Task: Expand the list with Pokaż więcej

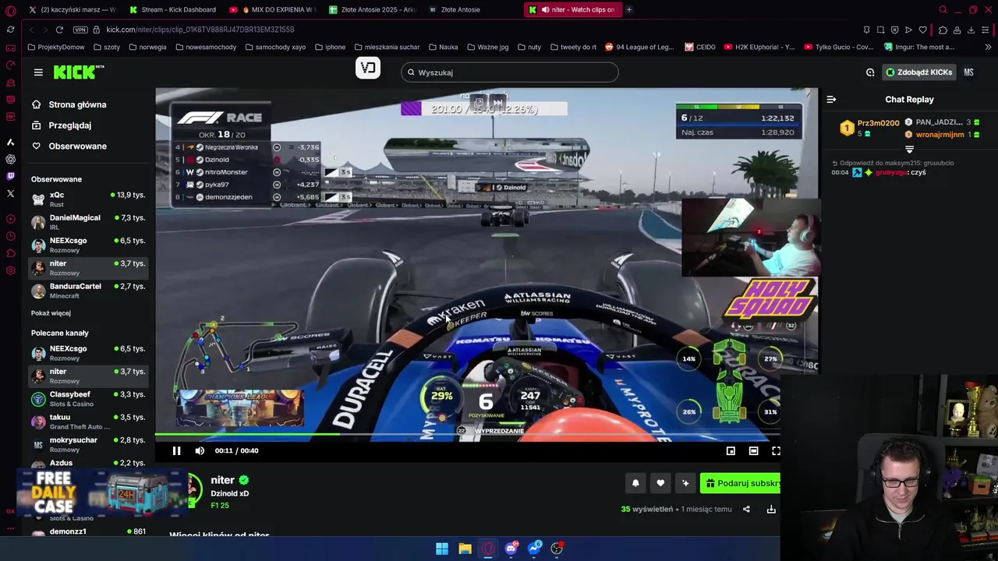Action: coord(51,313)
